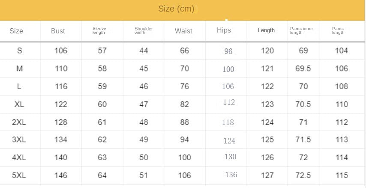Click bust value 146 in 5XL row
366x188 pixels.
point(61,175)
